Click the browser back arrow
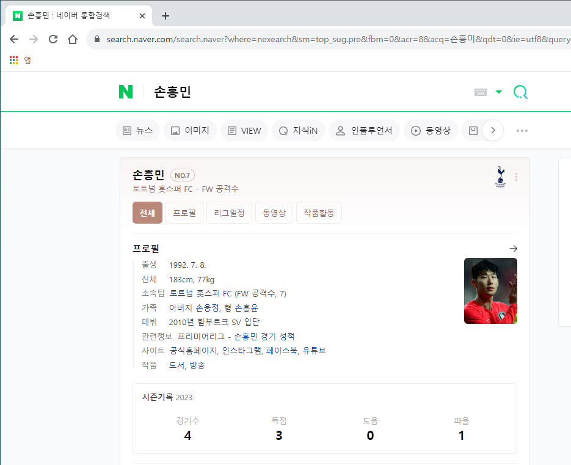 pos(14,39)
